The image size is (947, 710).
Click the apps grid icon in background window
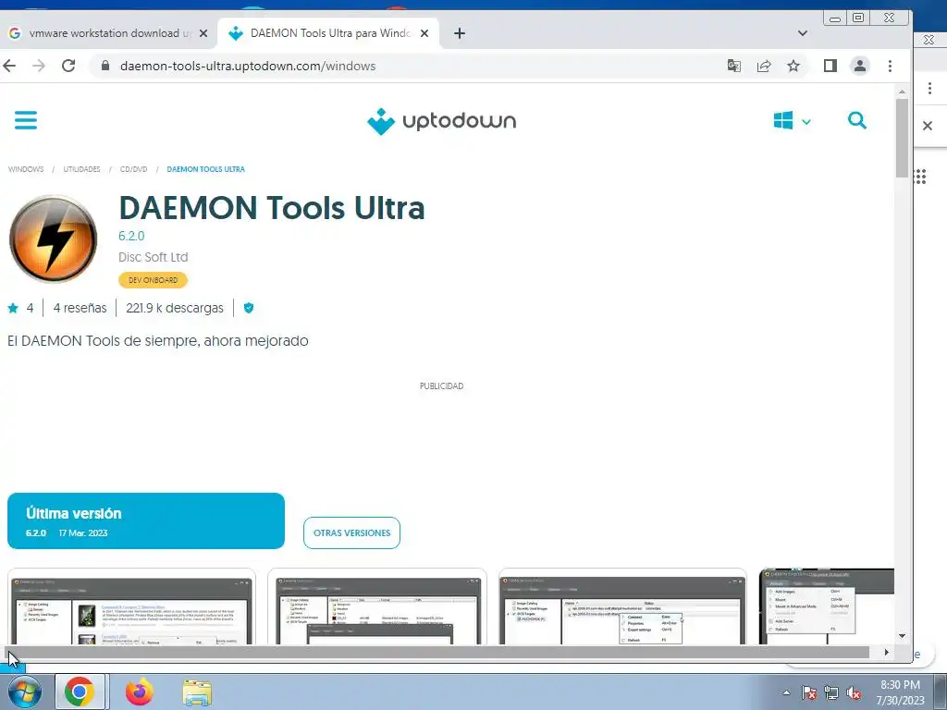920,177
